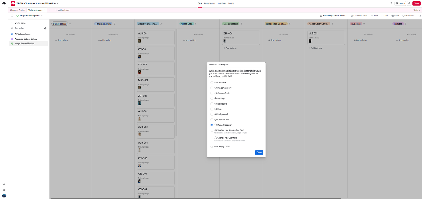Open view list settings gear icon
Screen dimensions: 422x199
(45, 28)
